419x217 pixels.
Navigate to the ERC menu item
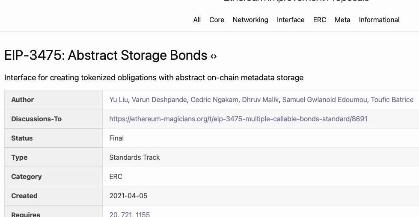(320, 20)
